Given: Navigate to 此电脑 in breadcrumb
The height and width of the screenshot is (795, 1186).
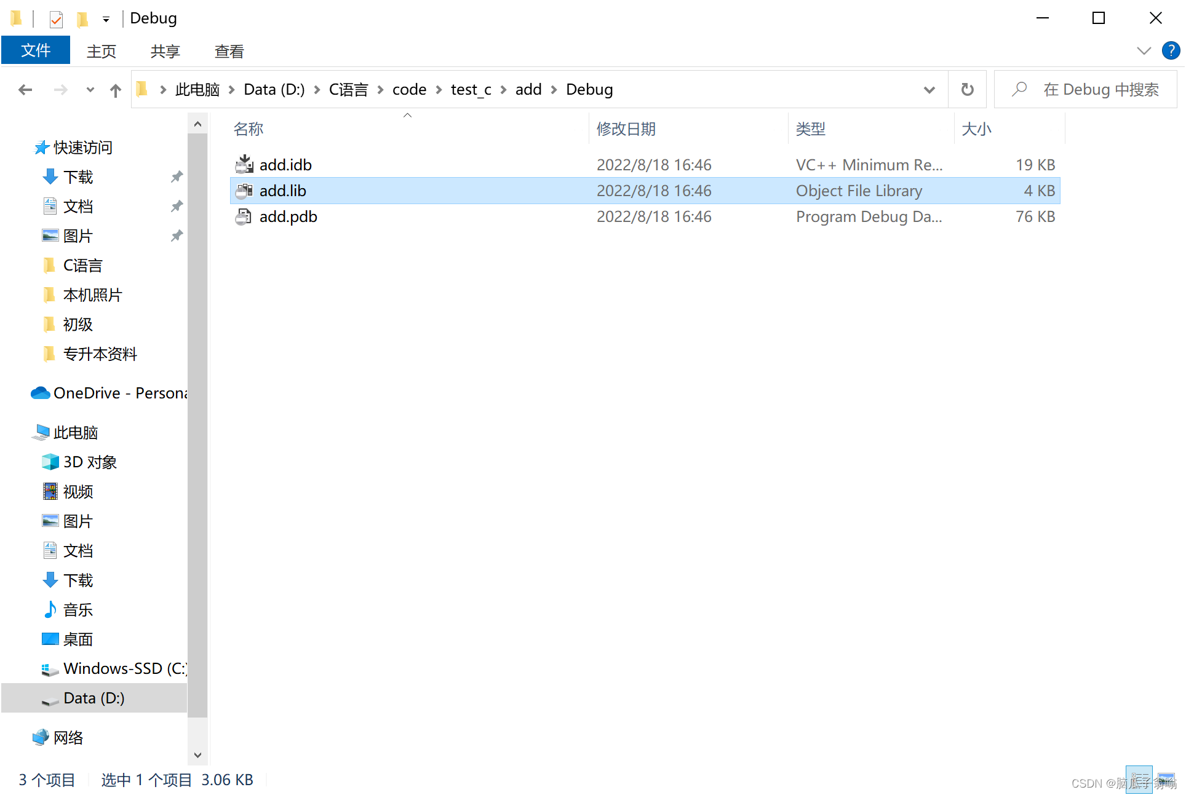Looking at the screenshot, I should click(x=197, y=90).
